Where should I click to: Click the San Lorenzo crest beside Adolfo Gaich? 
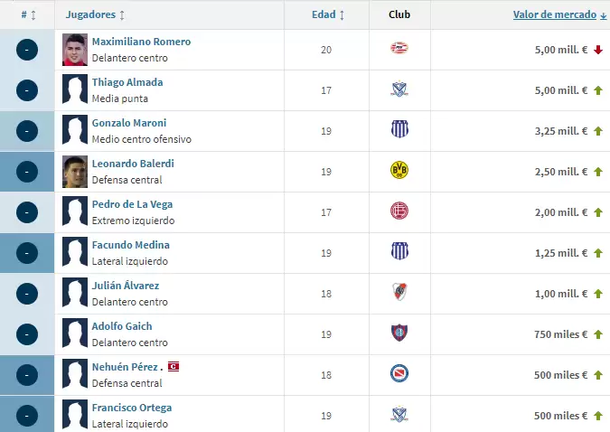(x=399, y=333)
